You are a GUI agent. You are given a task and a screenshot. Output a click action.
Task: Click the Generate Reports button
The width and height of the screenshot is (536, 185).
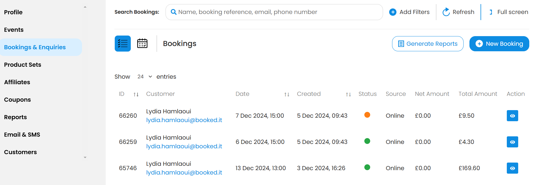pyautogui.click(x=427, y=44)
